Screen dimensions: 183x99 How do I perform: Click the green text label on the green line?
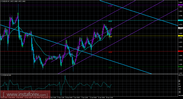[x=110, y=67]
